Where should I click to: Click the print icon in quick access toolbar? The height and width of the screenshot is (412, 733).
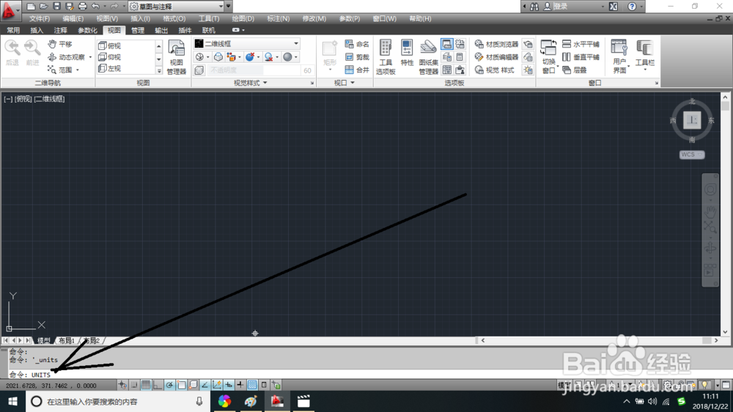click(82, 6)
